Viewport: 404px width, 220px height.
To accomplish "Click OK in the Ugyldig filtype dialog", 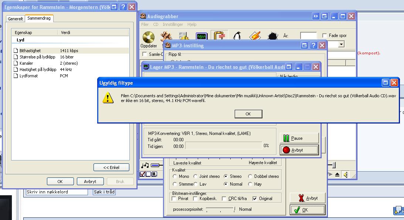I will [x=248, y=114].
